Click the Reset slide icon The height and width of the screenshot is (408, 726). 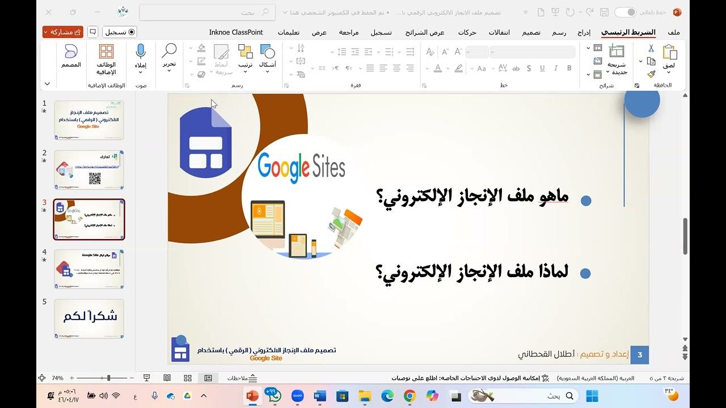click(598, 61)
